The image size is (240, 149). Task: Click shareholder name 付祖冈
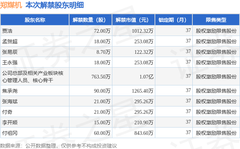pos(10,133)
